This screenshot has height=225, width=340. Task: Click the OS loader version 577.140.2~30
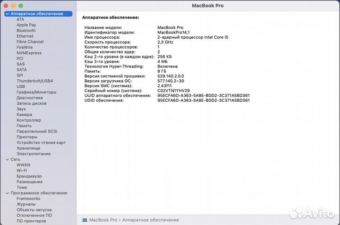tap(170, 81)
